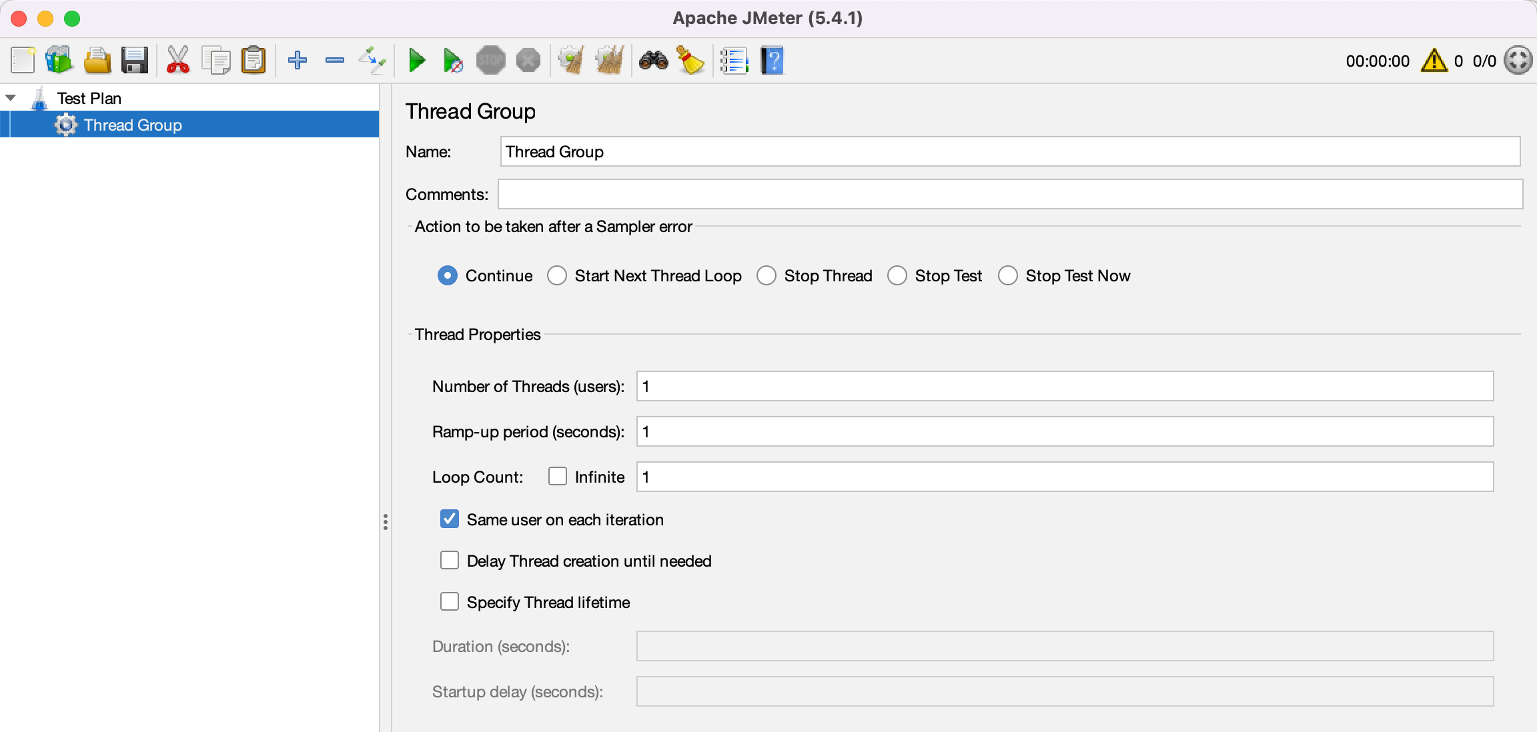Click the elapsed time 00:00:00 display
The width and height of the screenshot is (1537, 732).
point(1378,61)
